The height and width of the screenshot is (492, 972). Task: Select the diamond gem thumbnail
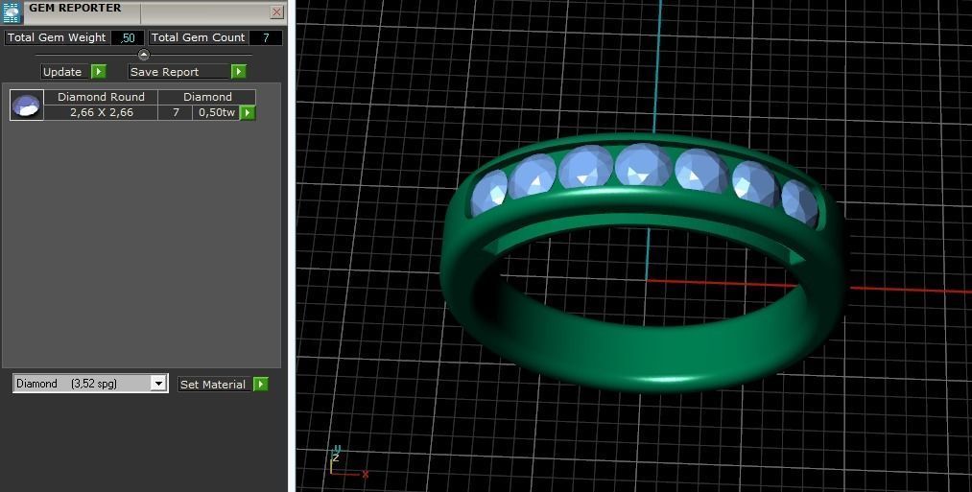tap(27, 105)
